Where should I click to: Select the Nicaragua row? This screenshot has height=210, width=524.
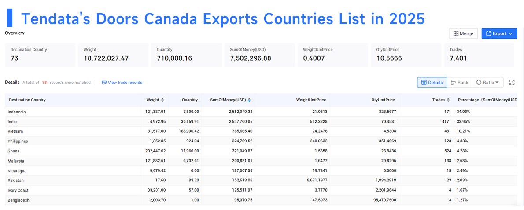coord(261,170)
